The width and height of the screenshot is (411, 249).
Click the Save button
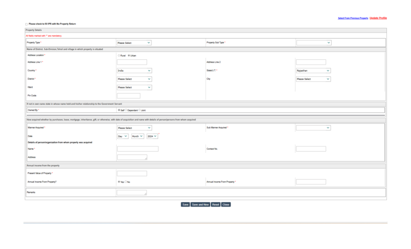tap(185, 205)
